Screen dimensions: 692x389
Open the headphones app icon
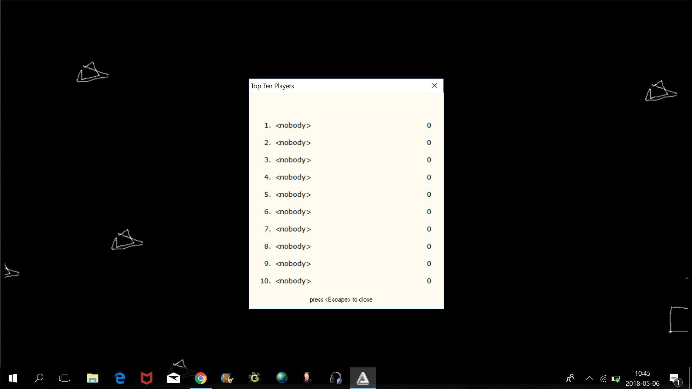click(x=336, y=378)
